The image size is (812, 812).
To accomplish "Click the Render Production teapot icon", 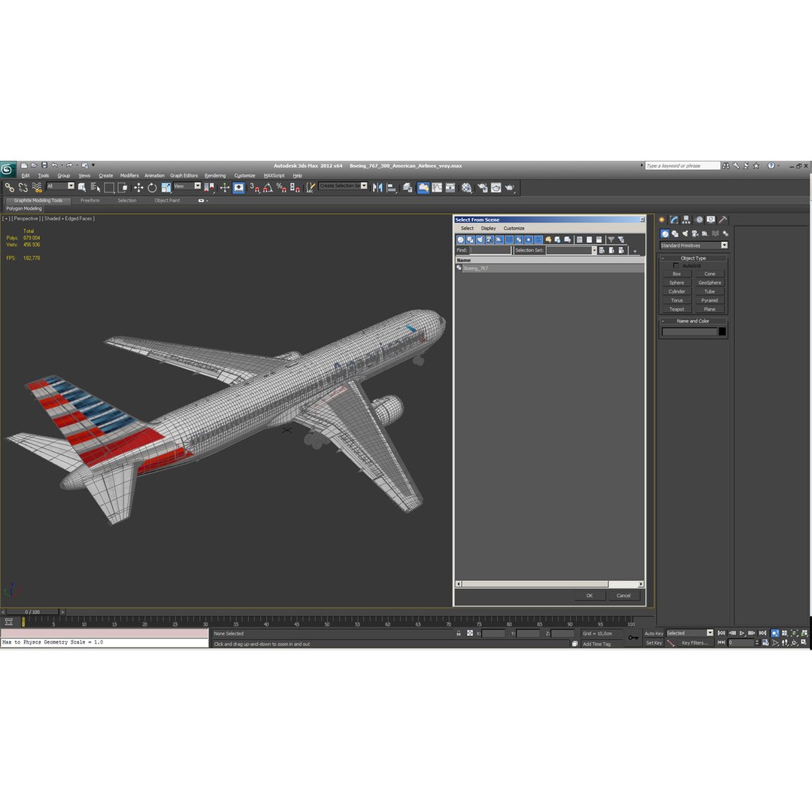I will [510, 187].
